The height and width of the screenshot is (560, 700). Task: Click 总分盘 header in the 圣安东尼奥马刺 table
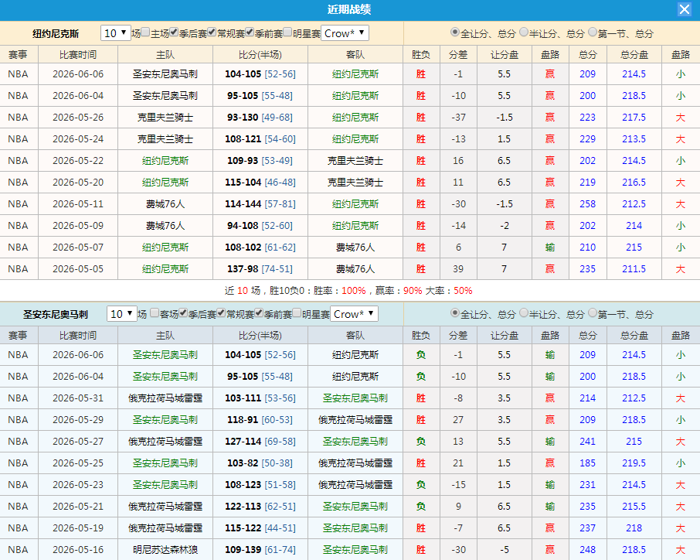634,335
